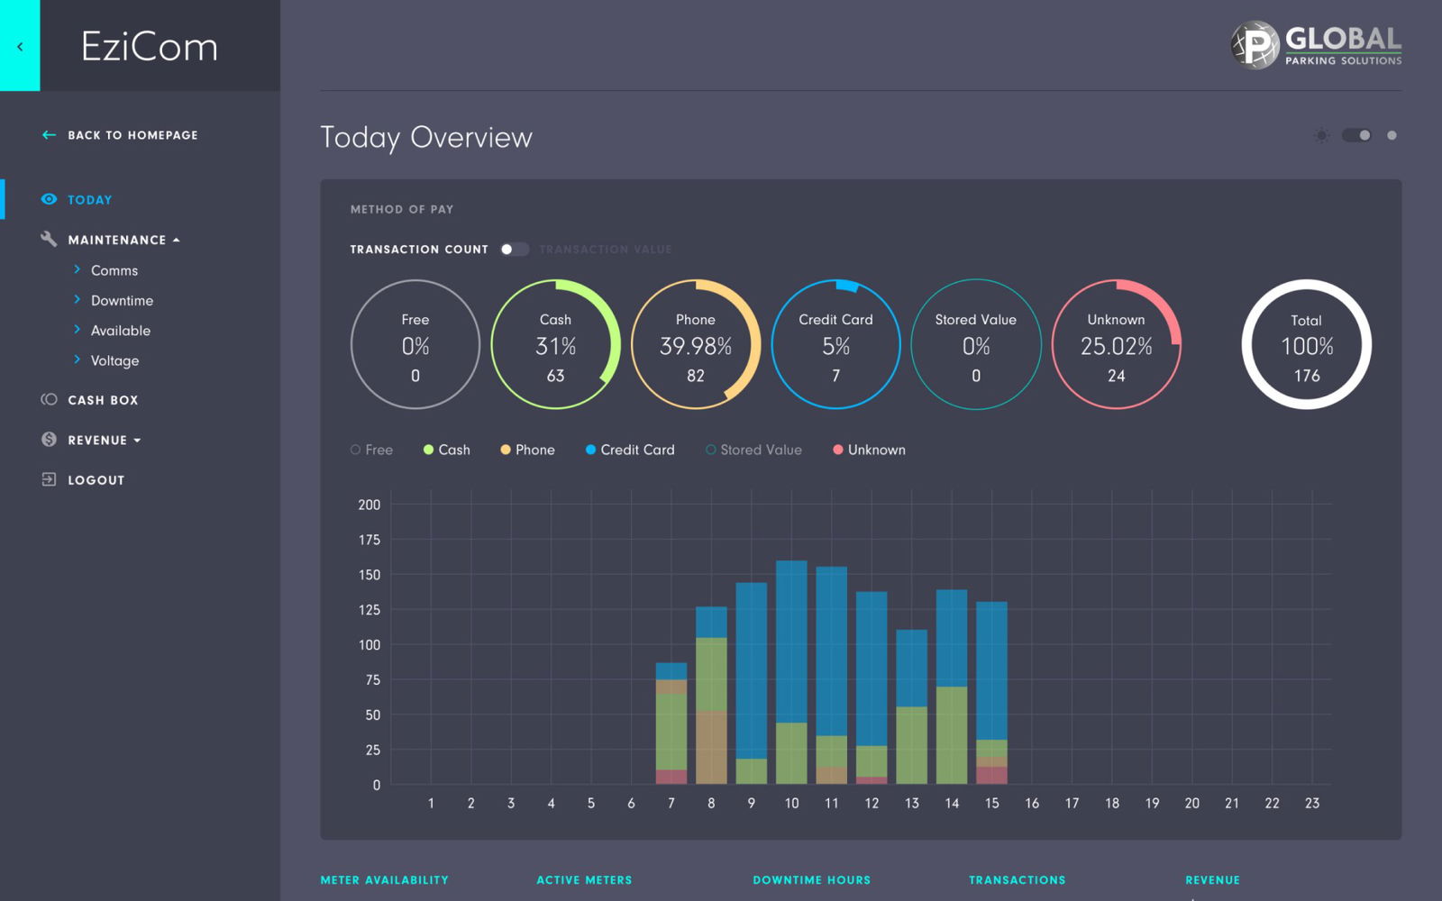
Task: Click the Phone 39.98% gauge
Action: (696, 344)
